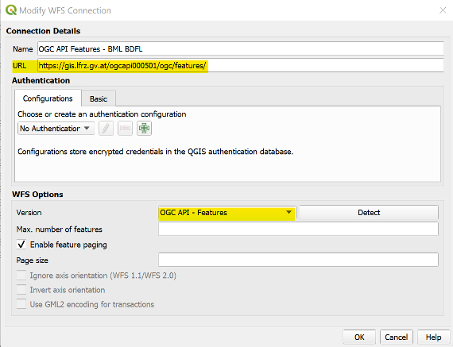Add new authentication configuration with plus icon
The height and width of the screenshot is (347, 453).
click(x=144, y=128)
